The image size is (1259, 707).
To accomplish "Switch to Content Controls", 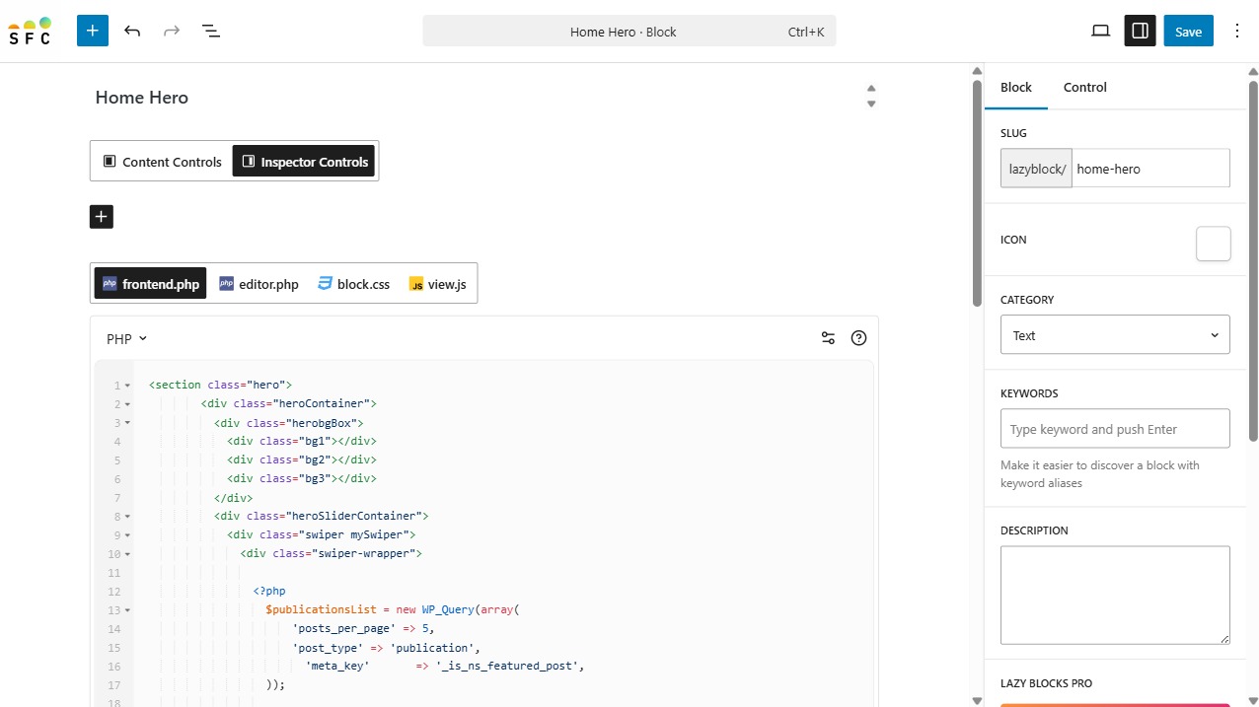I will coord(163,162).
